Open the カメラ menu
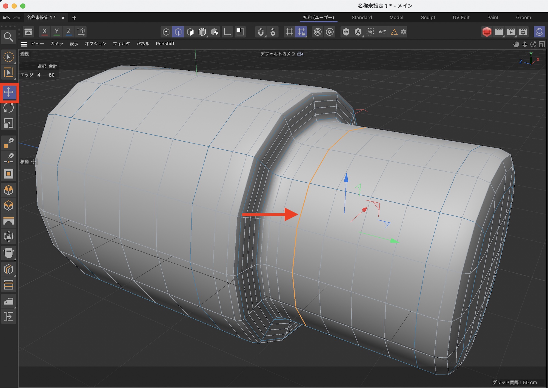Screen dimensions: 548x388 click(57, 44)
